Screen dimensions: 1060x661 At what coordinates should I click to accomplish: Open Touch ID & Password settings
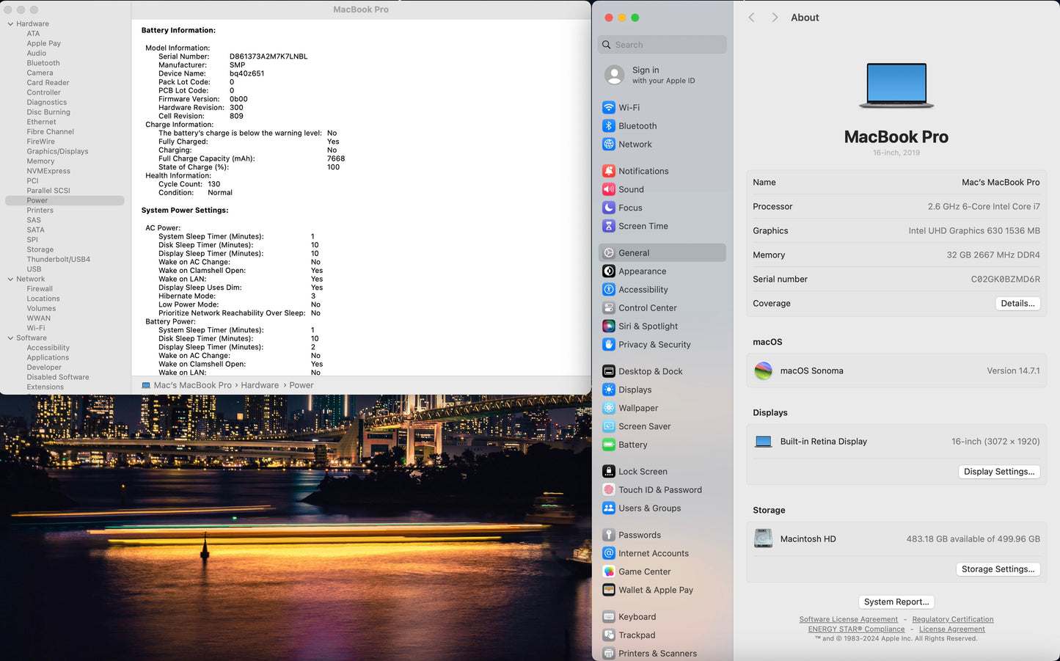tap(659, 490)
